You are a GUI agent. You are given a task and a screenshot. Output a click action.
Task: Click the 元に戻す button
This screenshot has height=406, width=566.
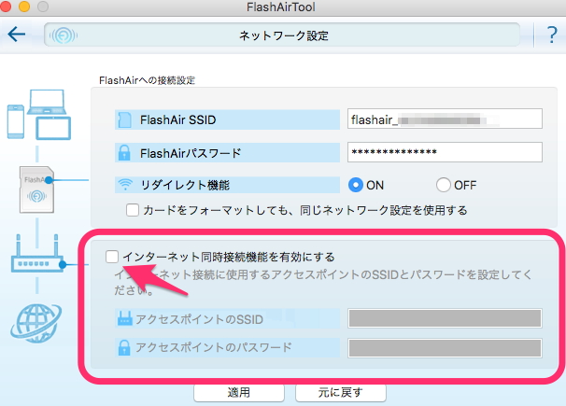tap(341, 392)
